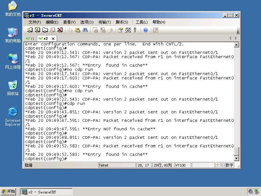The image size is (261, 196).
Task: Click the 大写 Caps Lock indicator
Action: (x=220, y=165)
